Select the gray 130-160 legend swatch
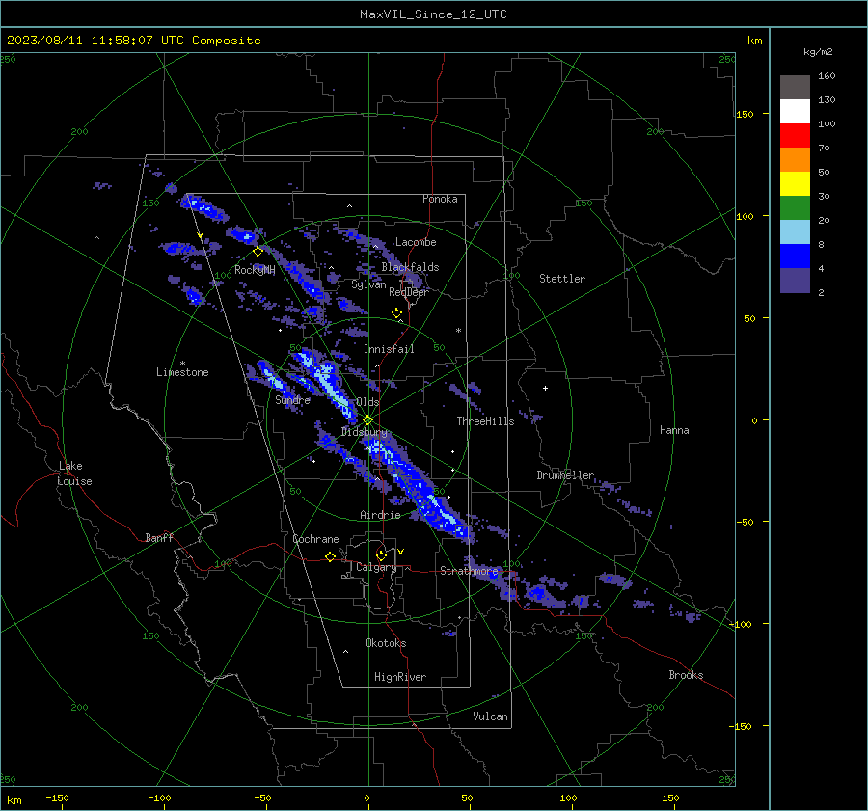Image resolution: width=868 pixels, height=811 pixels. (795, 88)
